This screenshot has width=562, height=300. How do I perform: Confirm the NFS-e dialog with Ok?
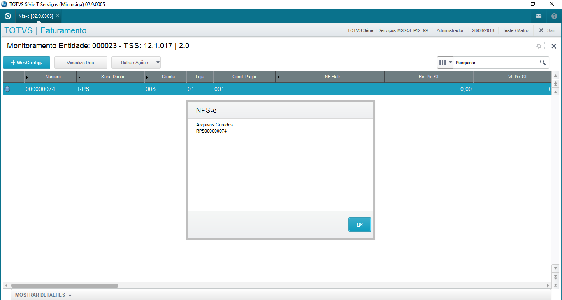coord(360,224)
